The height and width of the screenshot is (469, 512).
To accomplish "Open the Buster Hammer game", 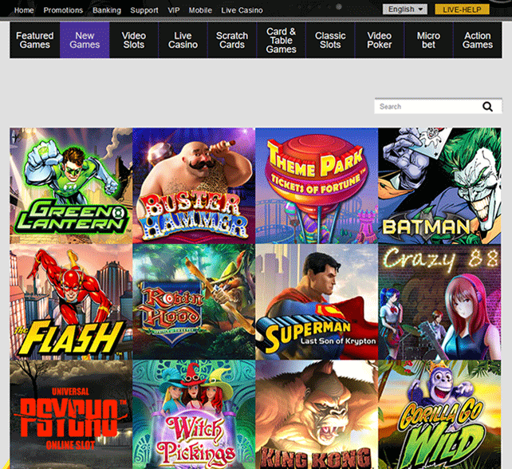I will [194, 186].
